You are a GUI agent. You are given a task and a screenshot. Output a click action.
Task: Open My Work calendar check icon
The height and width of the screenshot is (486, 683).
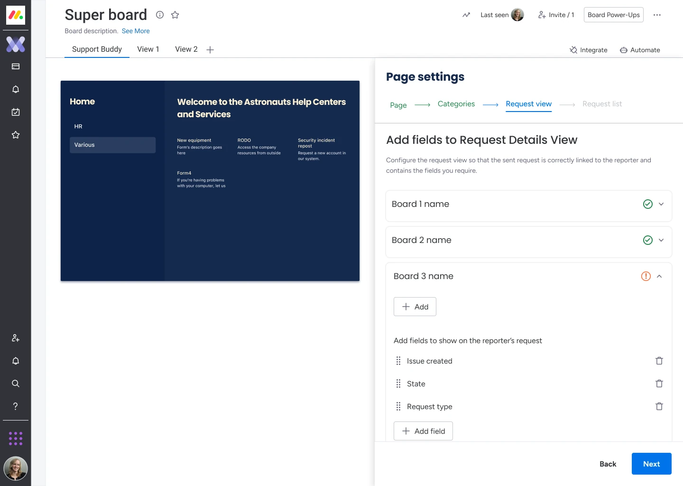point(16,112)
